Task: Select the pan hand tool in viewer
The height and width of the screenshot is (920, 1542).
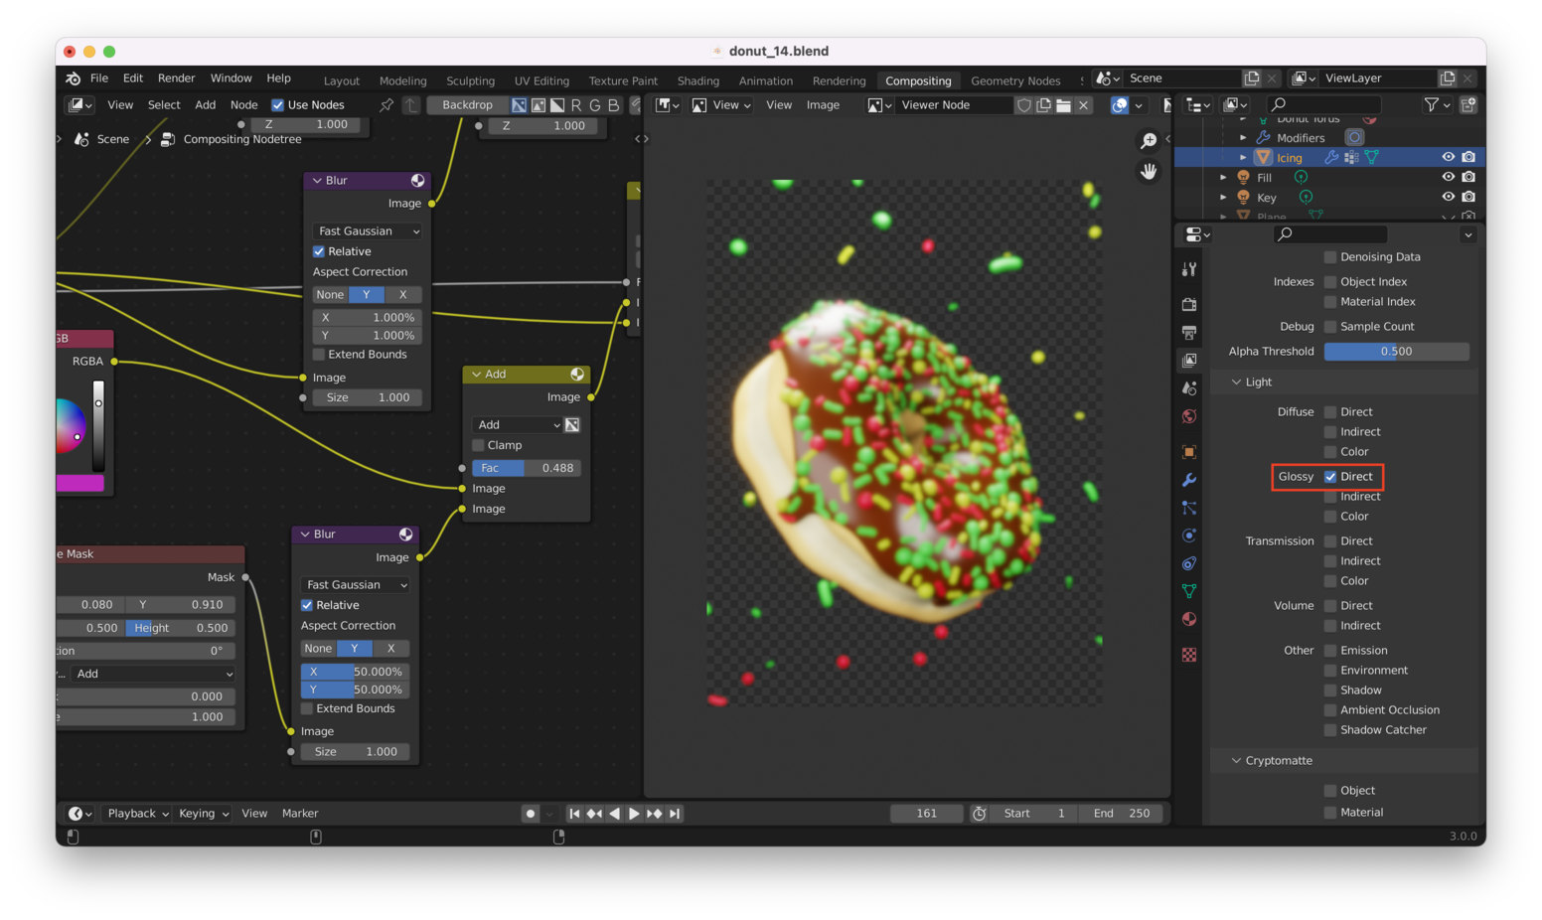Action: 1149,172
